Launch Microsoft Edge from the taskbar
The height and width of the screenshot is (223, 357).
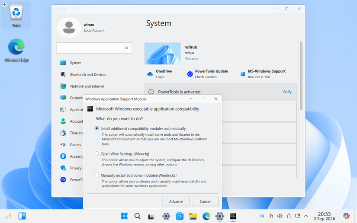click(x=206, y=216)
